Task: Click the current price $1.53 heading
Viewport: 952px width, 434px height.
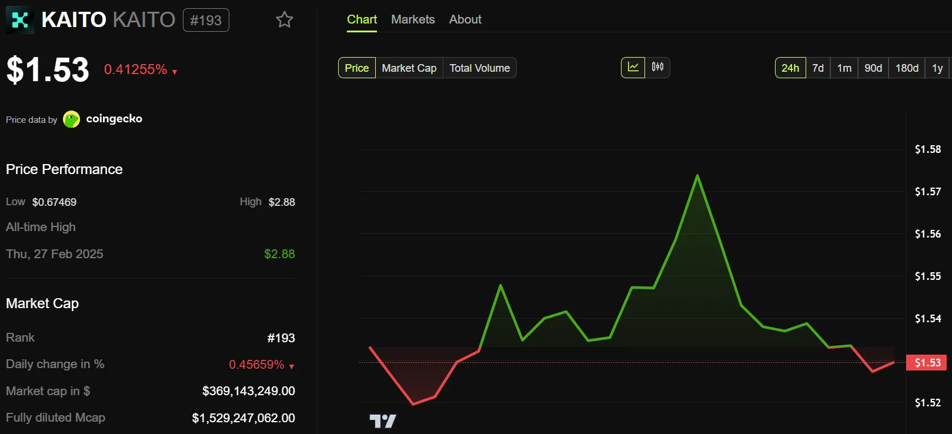Action: click(48, 69)
